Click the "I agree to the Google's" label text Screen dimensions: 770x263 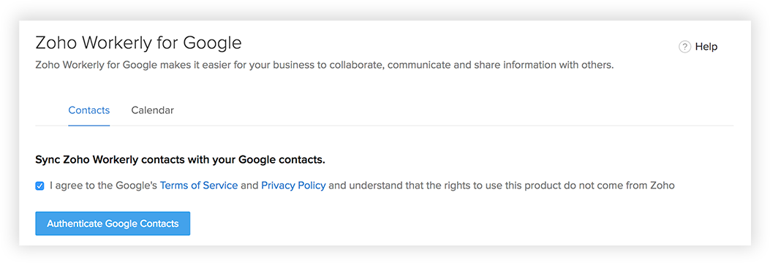pos(104,186)
